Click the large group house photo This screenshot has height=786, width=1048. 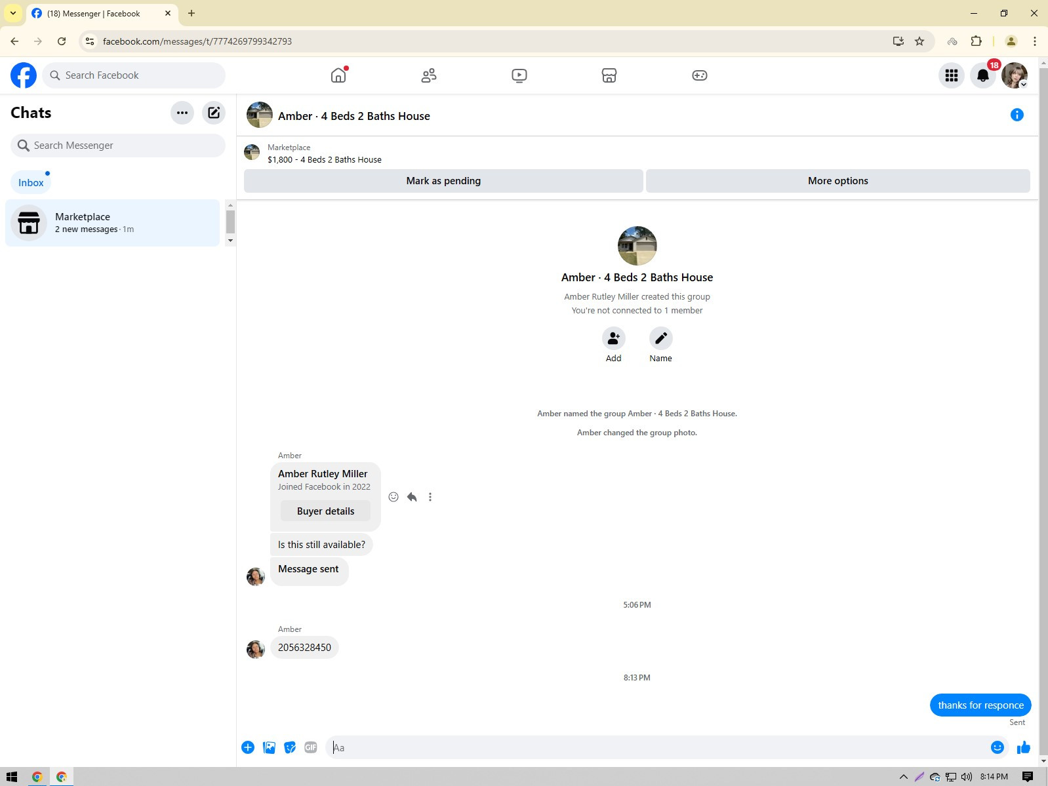[x=637, y=246]
